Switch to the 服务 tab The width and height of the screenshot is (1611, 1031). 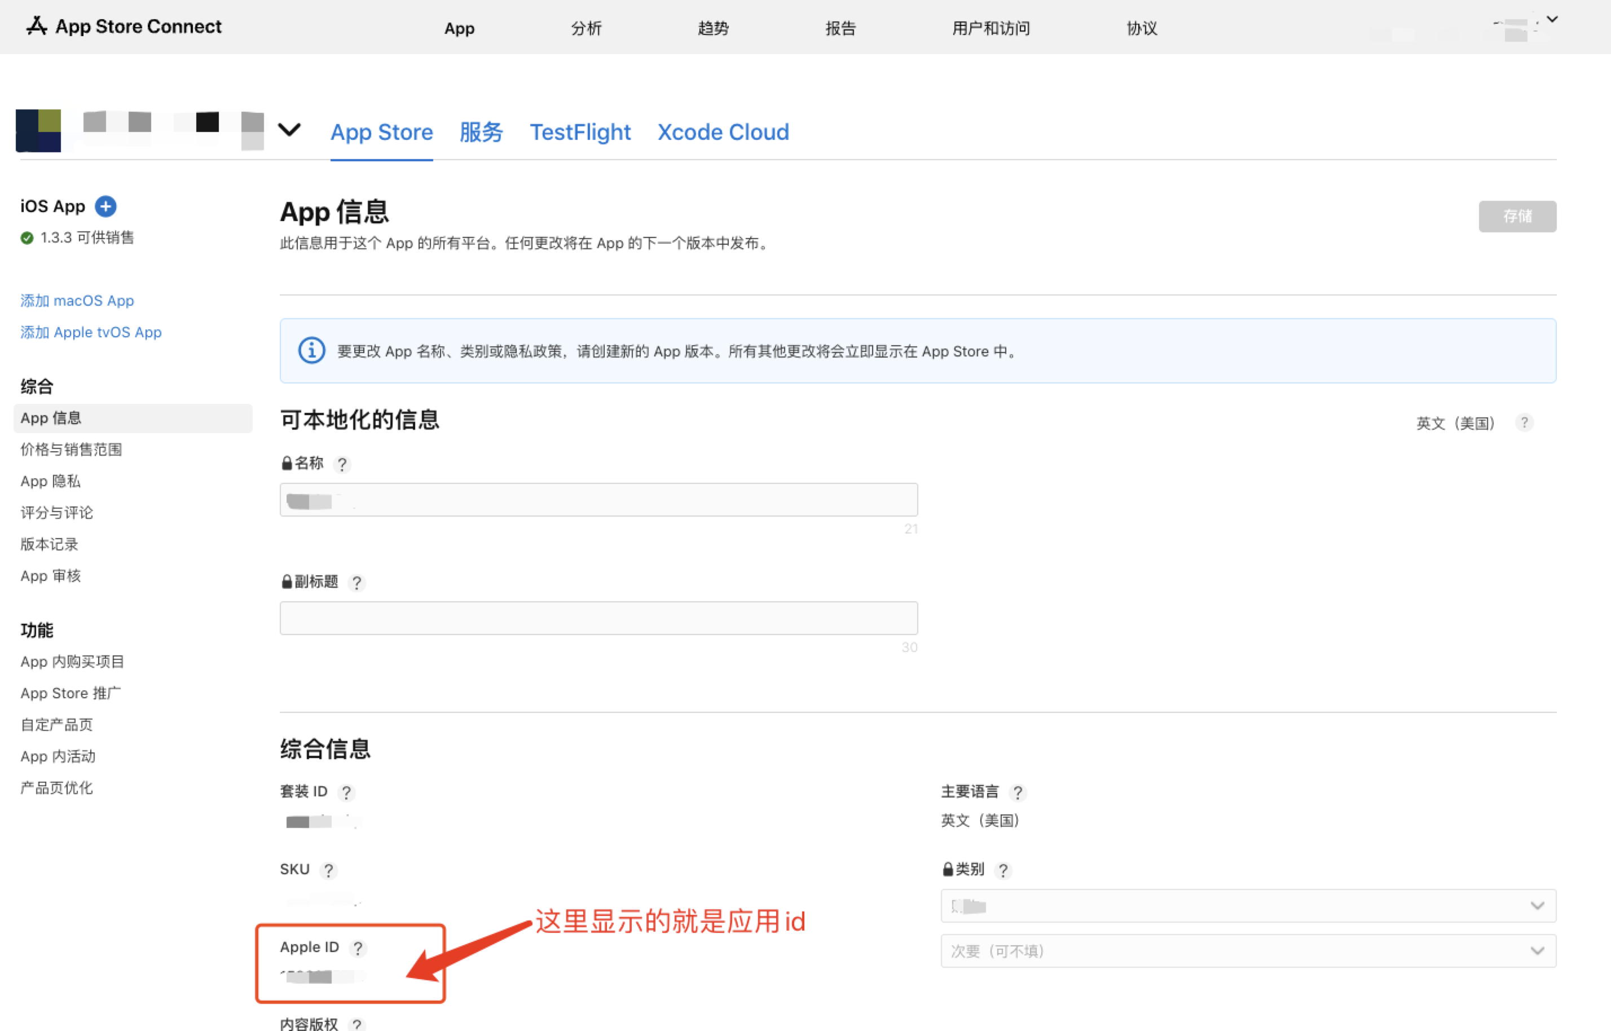pyautogui.click(x=481, y=132)
